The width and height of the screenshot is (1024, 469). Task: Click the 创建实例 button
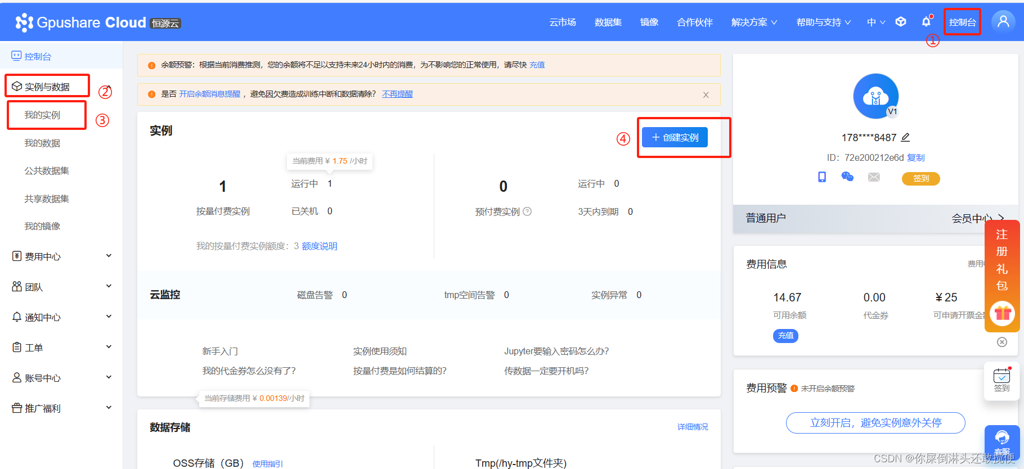(x=675, y=137)
